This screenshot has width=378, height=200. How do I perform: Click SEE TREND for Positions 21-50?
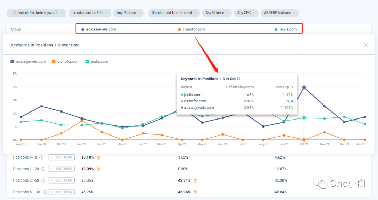pyautogui.click(x=61, y=180)
